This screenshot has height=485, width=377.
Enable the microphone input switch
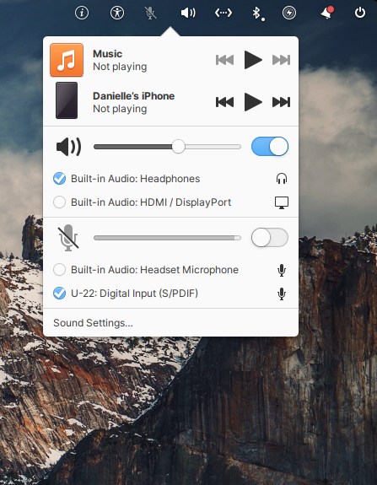pos(270,238)
